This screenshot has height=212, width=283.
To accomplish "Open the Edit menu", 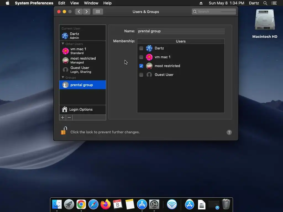I will click(x=62, y=3).
